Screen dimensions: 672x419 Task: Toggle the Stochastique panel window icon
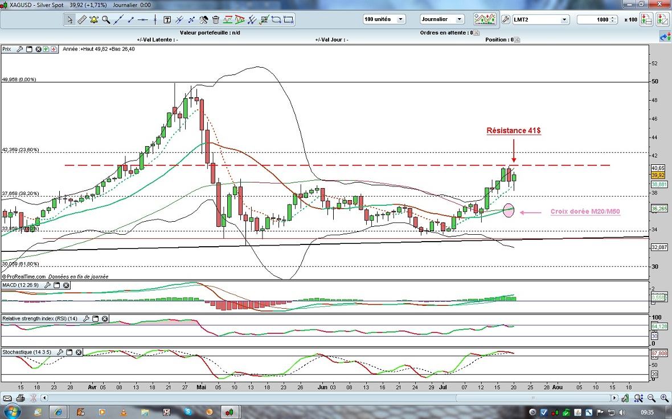(69, 352)
